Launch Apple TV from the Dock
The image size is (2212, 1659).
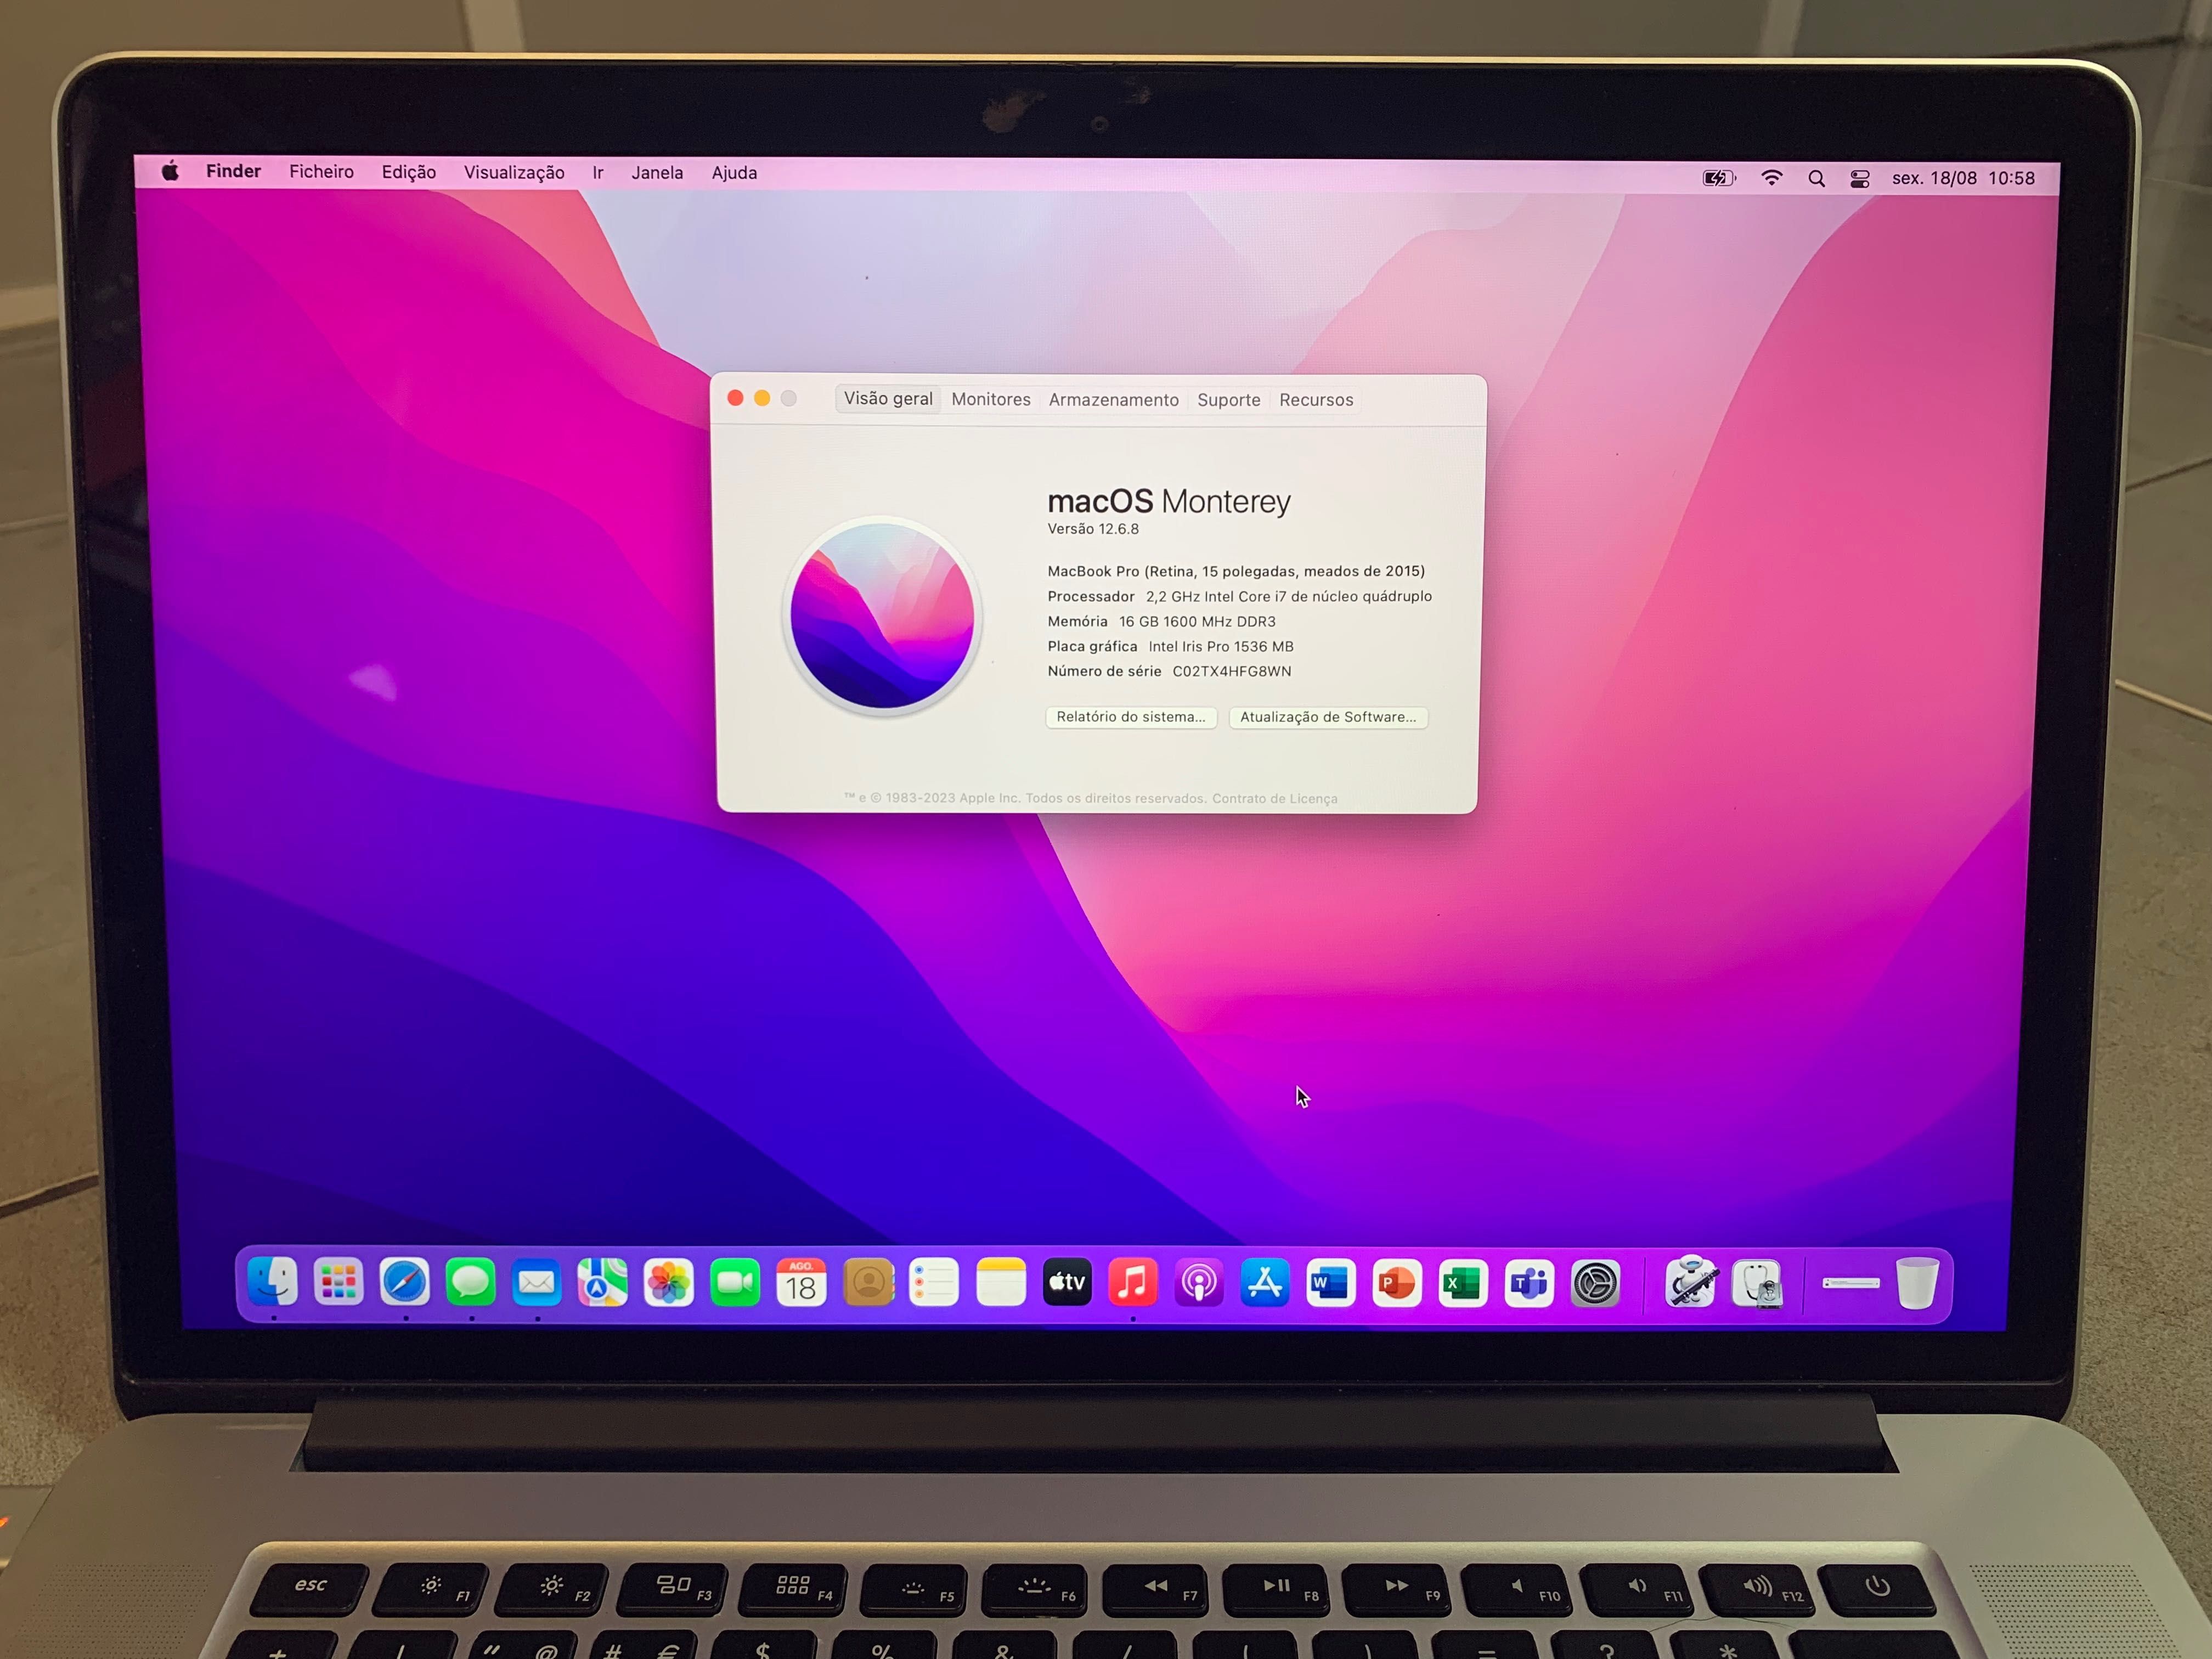click(x=1067, y=1282)
